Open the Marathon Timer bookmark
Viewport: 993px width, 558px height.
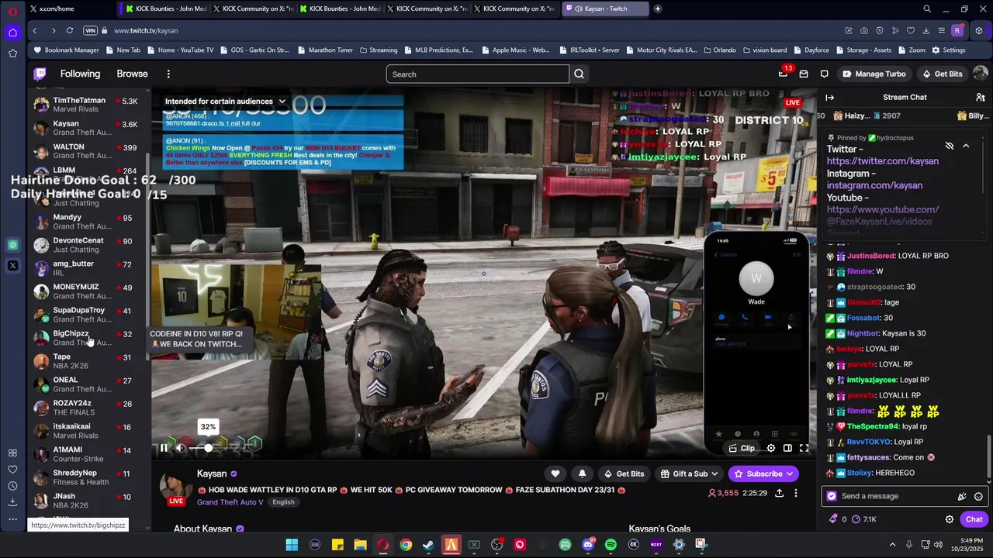click(x=324, y=50)
